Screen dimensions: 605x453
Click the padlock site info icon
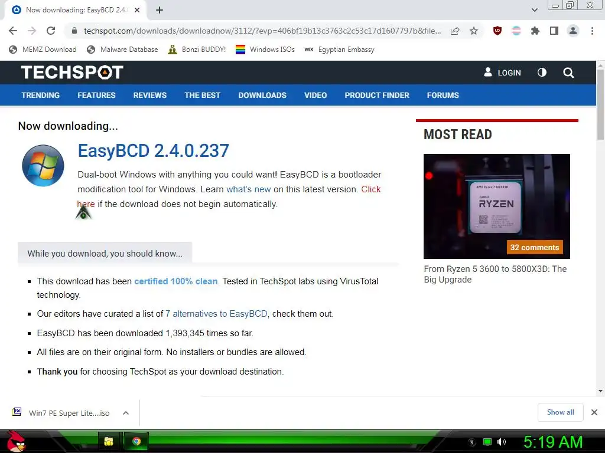[75, 31]
